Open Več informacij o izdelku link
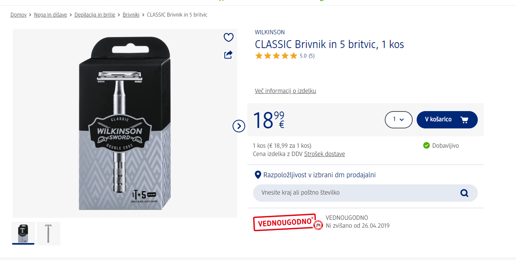Viewport: 516px width, 260px height. click(x=285, y=91)
